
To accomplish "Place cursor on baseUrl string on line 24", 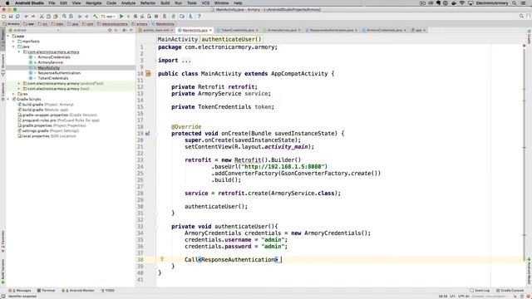I will coord(283,166).
